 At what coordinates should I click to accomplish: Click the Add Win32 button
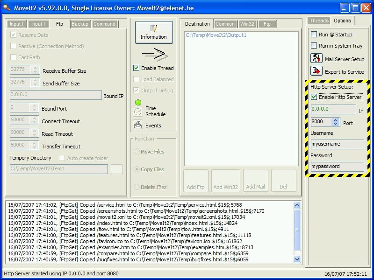coord(226,181)
